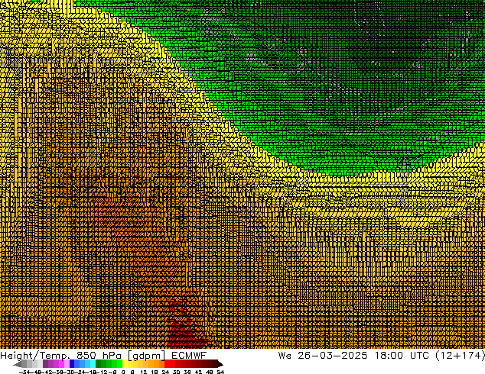
Task: Click the 'Height/Temp. 850 hPa' title text
Action: click(61, 356)
